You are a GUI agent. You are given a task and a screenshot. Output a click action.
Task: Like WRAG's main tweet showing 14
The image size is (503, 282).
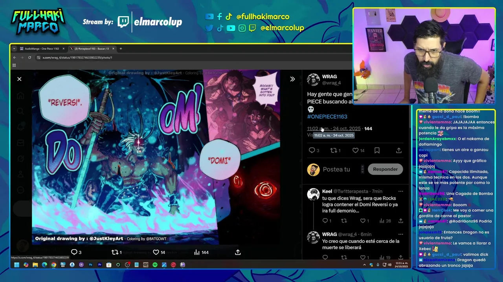tap(355, 150)
